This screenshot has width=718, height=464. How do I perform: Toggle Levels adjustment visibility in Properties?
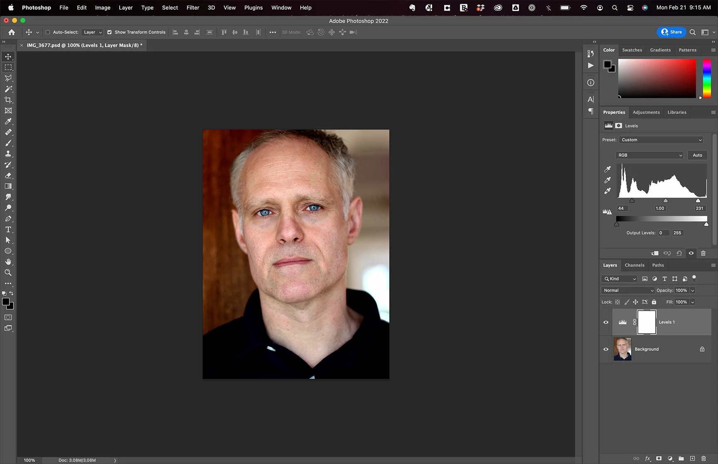point(691,253)
